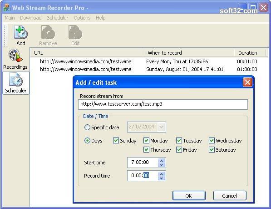Sort by the Duration column header

tap(250, 53)
